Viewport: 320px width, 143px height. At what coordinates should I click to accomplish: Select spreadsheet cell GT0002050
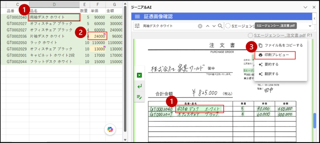[17, 42]
